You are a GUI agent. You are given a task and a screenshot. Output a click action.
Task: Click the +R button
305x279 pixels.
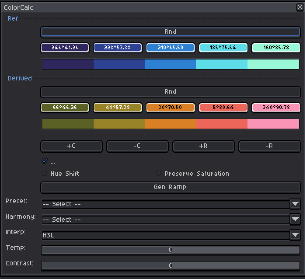point(203,146)
